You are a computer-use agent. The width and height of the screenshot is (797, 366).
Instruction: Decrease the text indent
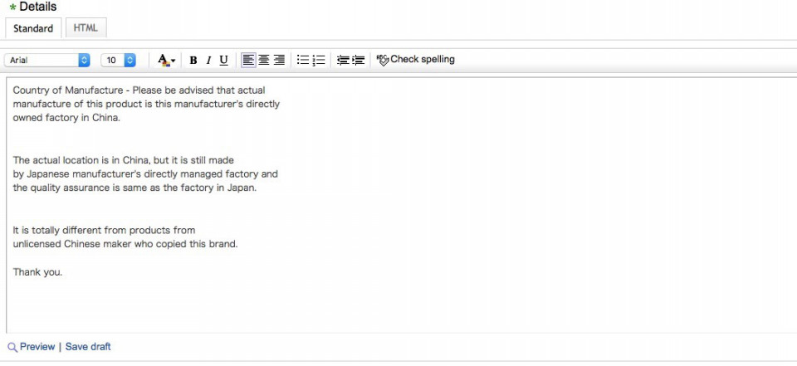click(343, 60)
